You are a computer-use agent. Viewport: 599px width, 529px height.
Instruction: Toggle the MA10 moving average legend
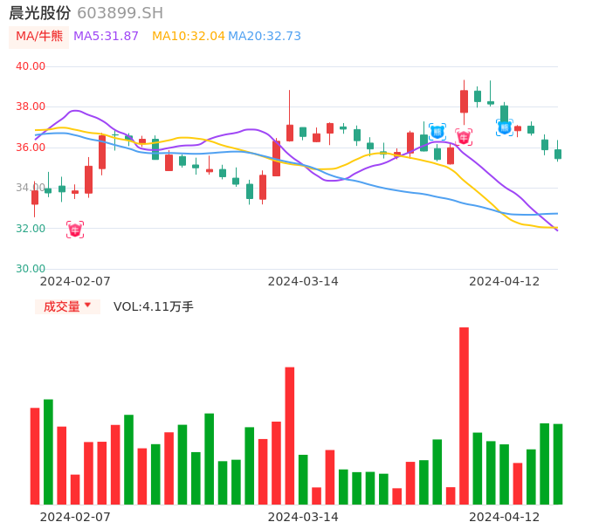coord(188,37)
